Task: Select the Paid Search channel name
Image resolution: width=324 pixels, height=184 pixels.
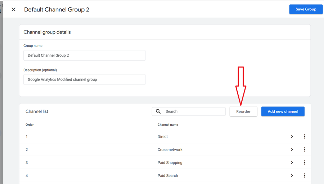Action: (167, 175)
